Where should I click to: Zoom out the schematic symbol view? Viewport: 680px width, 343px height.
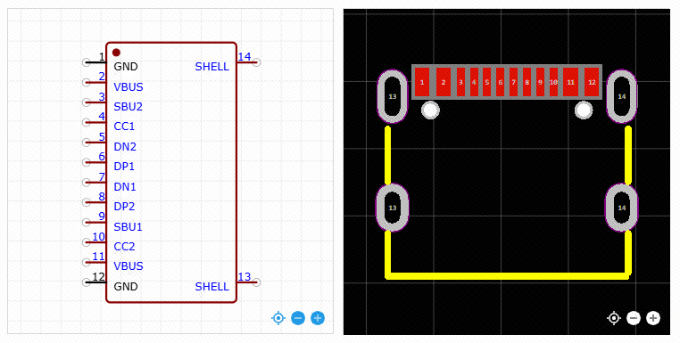pos(298,318)
